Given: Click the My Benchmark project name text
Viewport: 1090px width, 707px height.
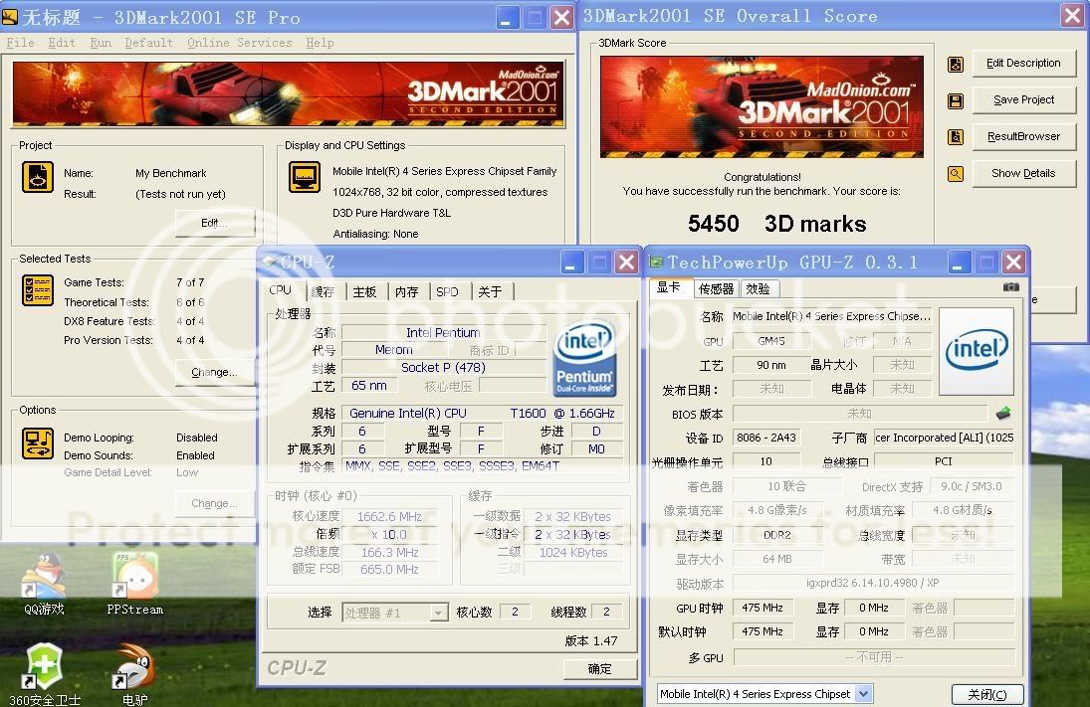Looking at the screenshot, I should pyautogui.click(x=171, y=173).
